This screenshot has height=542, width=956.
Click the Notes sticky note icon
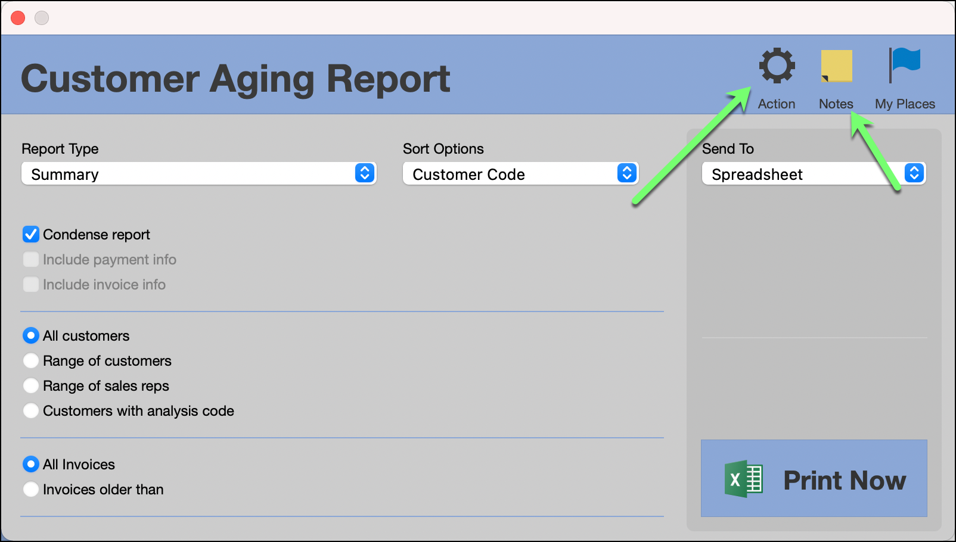836,67
